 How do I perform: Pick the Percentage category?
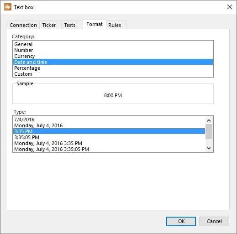point(113,68)
